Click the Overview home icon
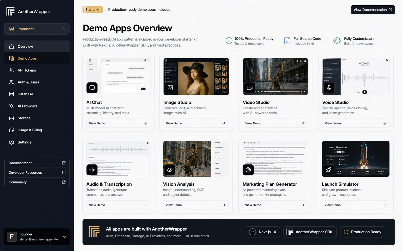This screenshot has height=251, width=402. point(11,47)
